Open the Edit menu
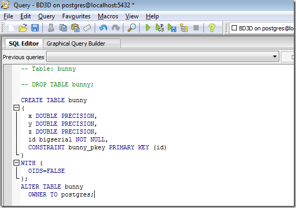Viewport: 296px width, 208px height. 26,16
